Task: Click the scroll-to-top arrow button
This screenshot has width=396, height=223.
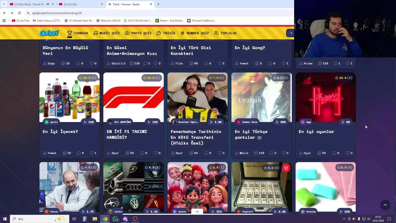Action: (x=385, y=205)
